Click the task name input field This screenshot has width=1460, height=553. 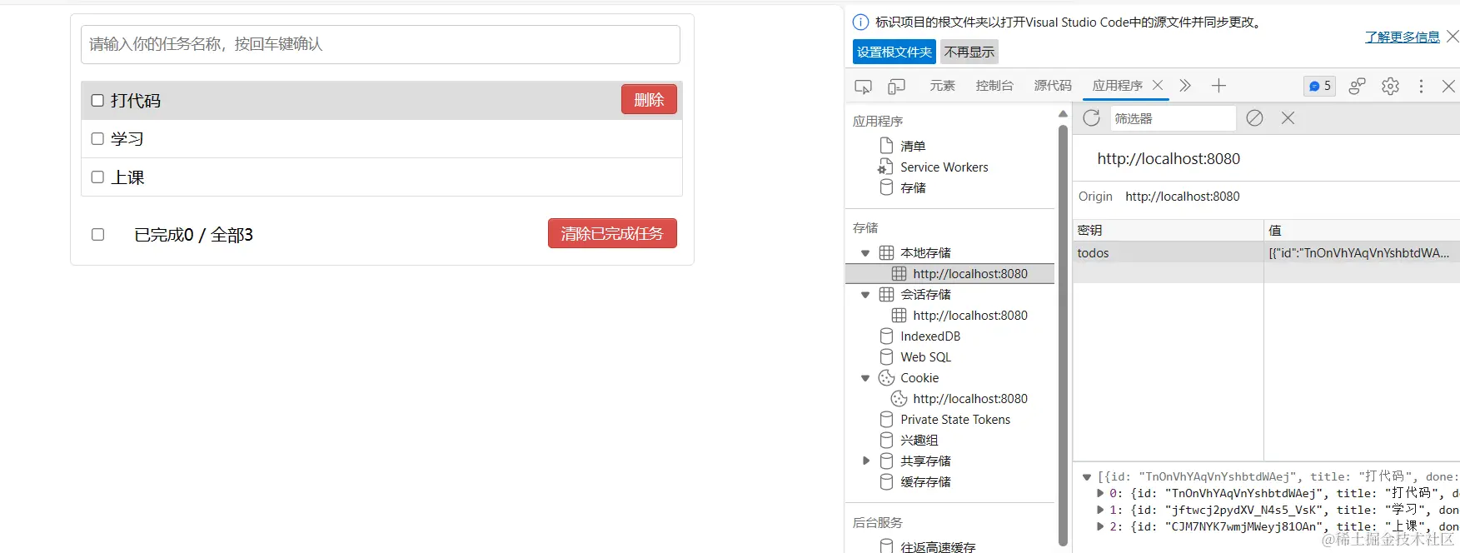coord(381,44)
